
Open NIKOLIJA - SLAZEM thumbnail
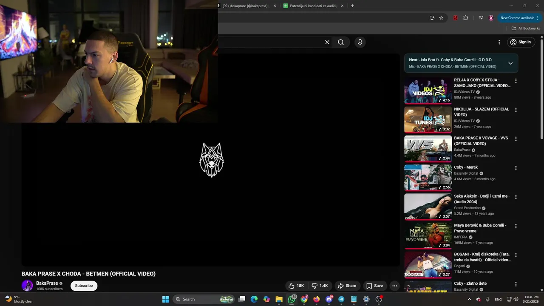[x=428, y=119]
